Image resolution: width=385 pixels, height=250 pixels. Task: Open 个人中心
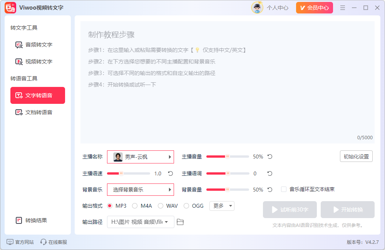pyautogui.click(x=278, y=8)
